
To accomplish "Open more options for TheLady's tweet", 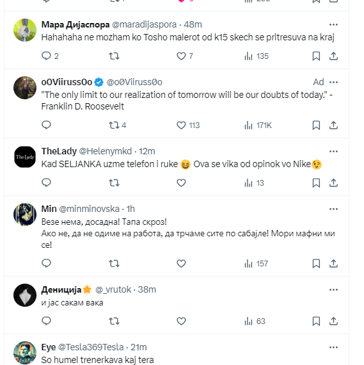I will 333,151.
